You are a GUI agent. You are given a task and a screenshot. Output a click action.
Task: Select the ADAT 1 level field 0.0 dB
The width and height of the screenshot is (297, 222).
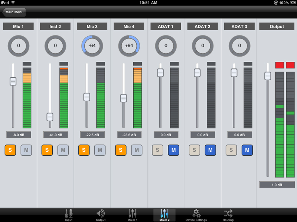point(166,135)
